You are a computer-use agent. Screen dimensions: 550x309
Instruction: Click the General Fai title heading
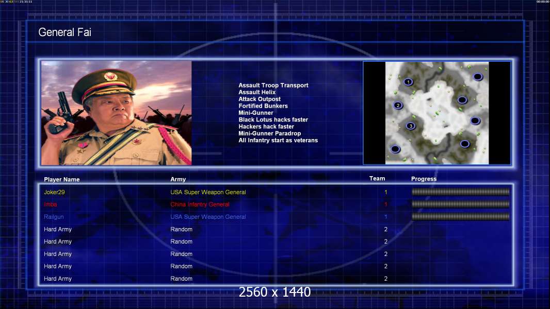tap(64, 32)
